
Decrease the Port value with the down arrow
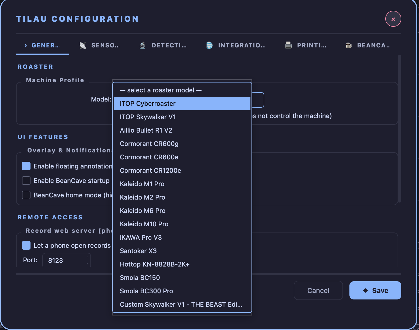coord(87,264)
